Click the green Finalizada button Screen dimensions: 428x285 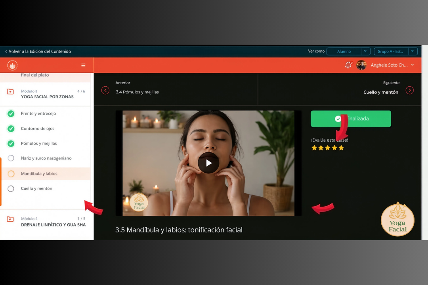[x=351, y=119]
